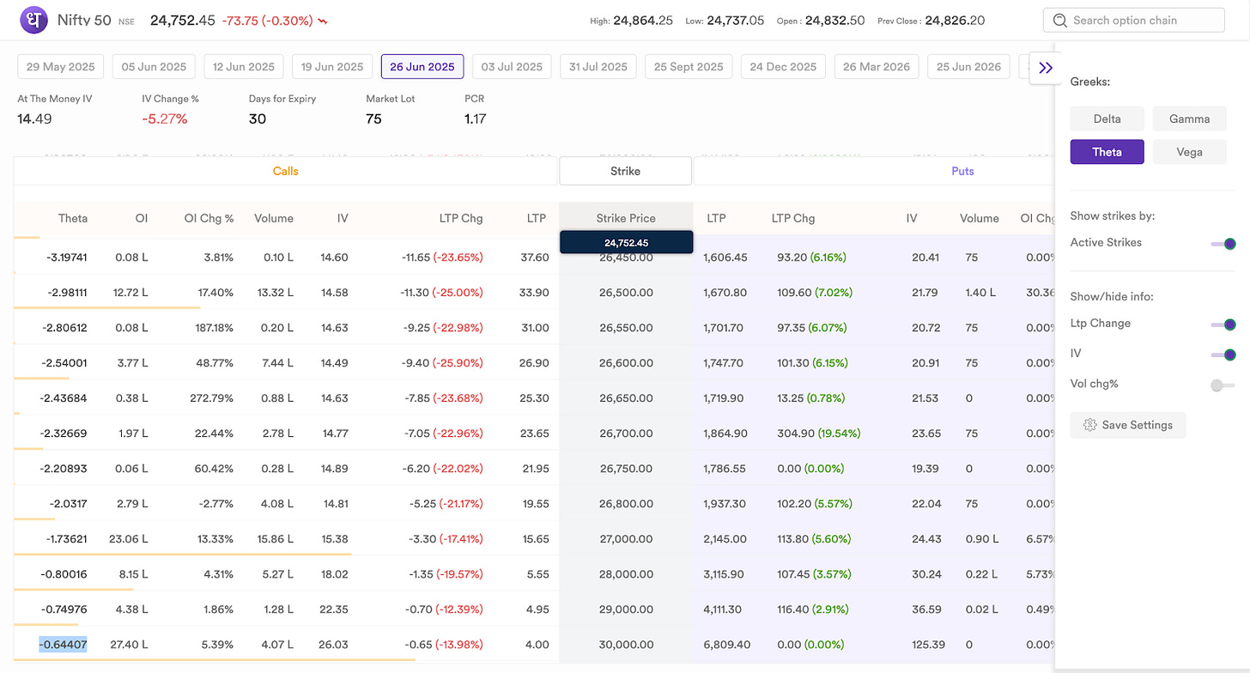Click the OI Chg % column header
Image resolution: width=1250 pixels, height=673 pixels.
pos(209,218)
